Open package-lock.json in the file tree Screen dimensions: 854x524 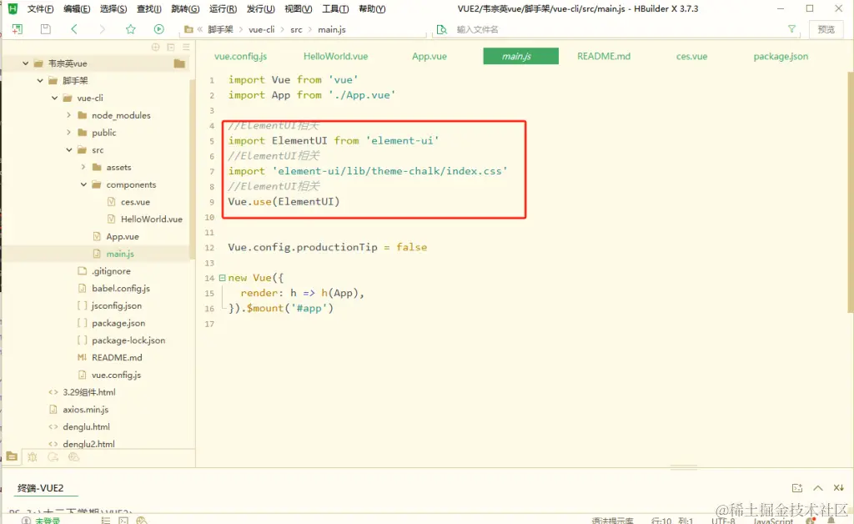[128, 340]
